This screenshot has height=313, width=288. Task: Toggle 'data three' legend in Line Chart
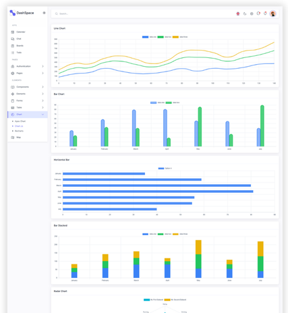[180, 37]
